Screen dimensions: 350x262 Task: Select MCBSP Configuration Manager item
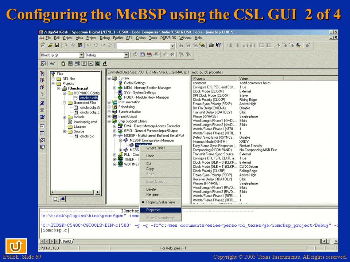pyautogui.click(x=152, y=140)
